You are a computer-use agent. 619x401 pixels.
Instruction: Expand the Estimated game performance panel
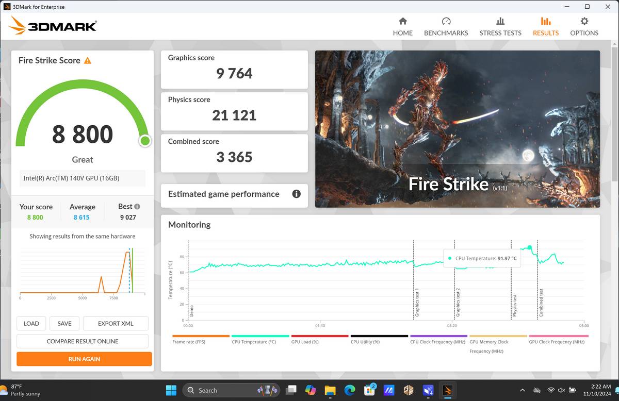click(234, 195)
